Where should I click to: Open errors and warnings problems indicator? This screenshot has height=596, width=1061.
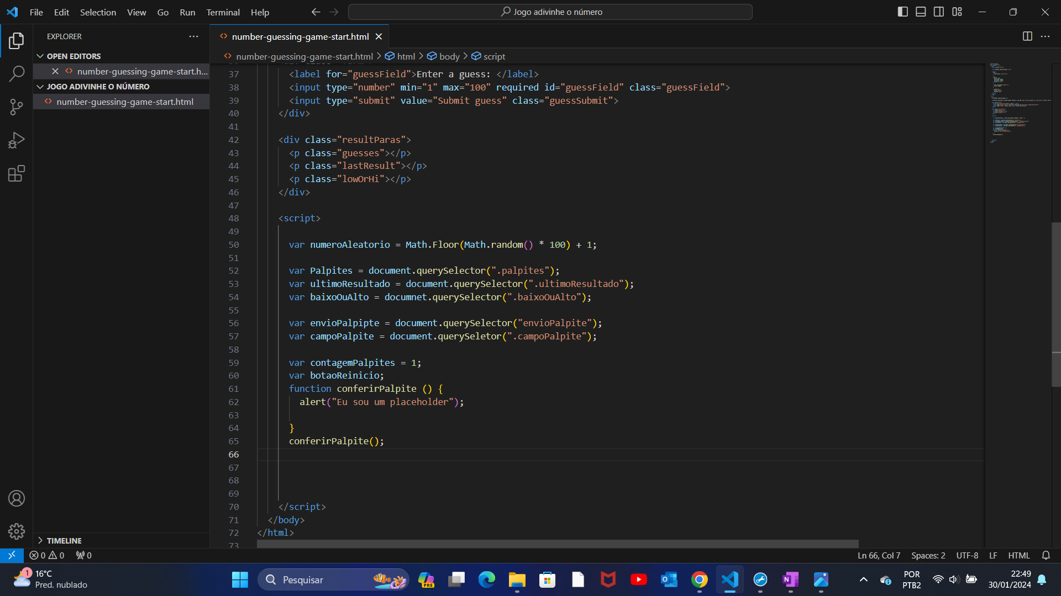47,555
